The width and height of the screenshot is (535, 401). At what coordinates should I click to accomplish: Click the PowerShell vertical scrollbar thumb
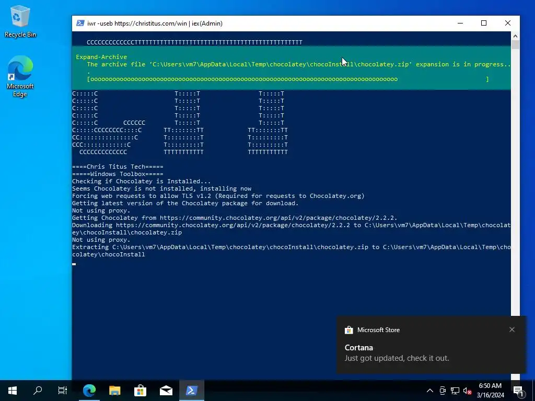click(x=515, y=45)
